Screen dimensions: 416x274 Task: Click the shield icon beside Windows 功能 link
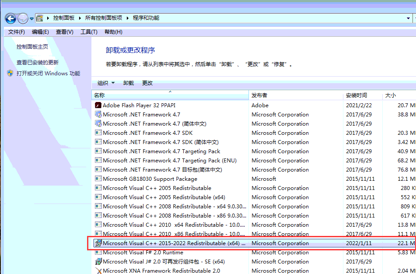tap(10, 73)
